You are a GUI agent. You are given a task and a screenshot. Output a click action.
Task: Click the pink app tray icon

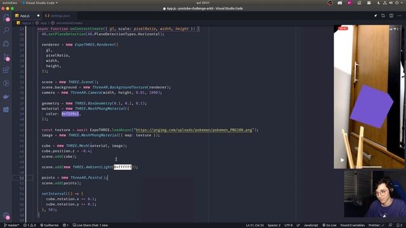point(350,3)
